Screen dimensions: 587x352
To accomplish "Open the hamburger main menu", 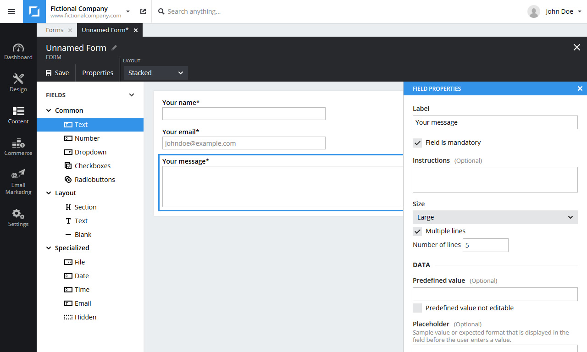I will coord(11,11).
